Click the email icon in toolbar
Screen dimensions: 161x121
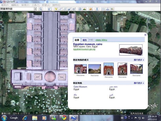coord(103,9)
